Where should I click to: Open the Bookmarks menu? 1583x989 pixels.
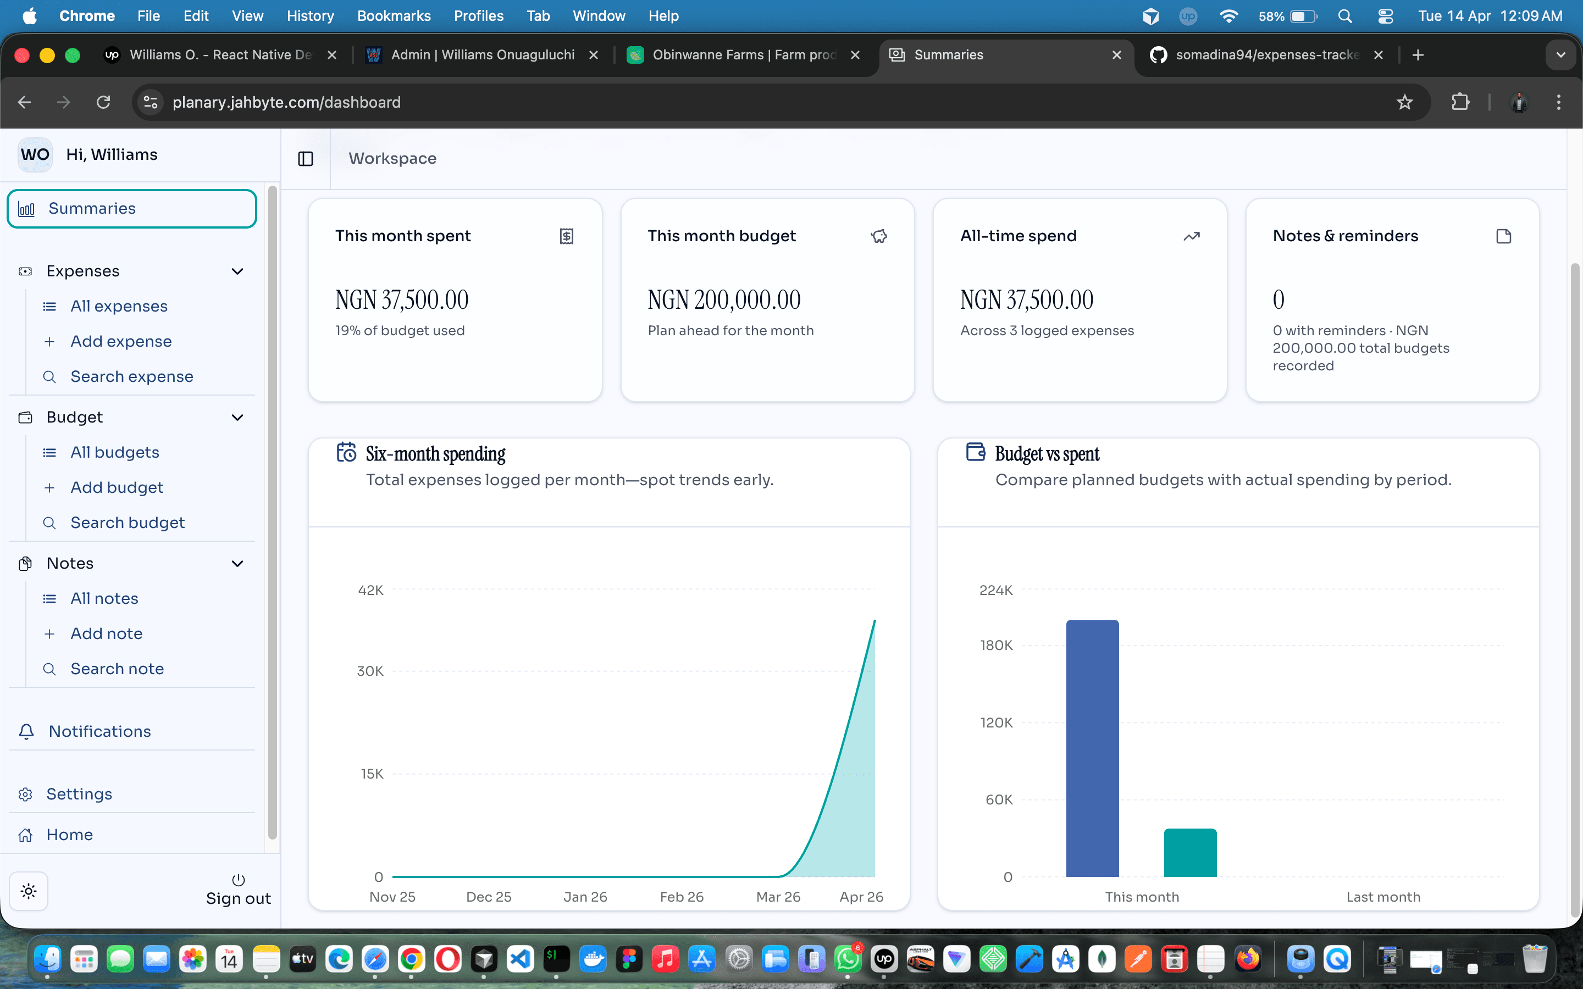[394, 16]
